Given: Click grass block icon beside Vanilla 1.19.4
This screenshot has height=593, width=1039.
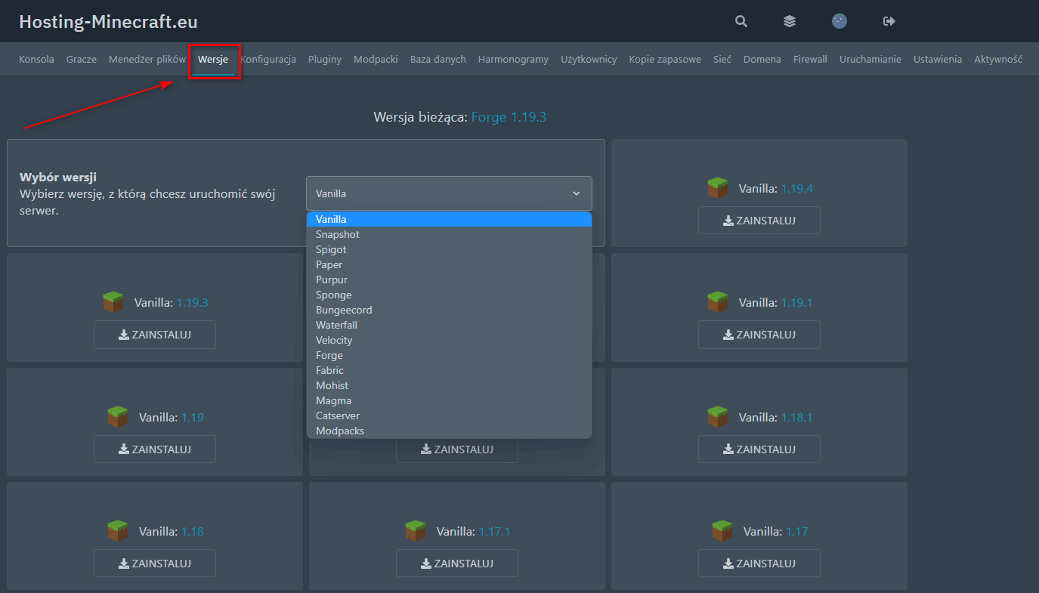Looking at the screenshot, I should 718,188.
